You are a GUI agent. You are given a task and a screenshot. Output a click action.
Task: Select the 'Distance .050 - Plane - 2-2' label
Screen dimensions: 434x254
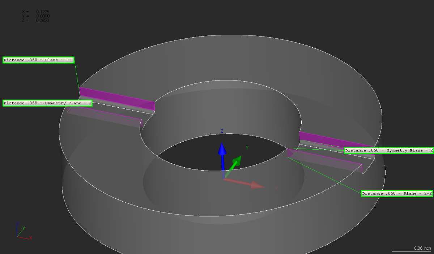(397, 194)
